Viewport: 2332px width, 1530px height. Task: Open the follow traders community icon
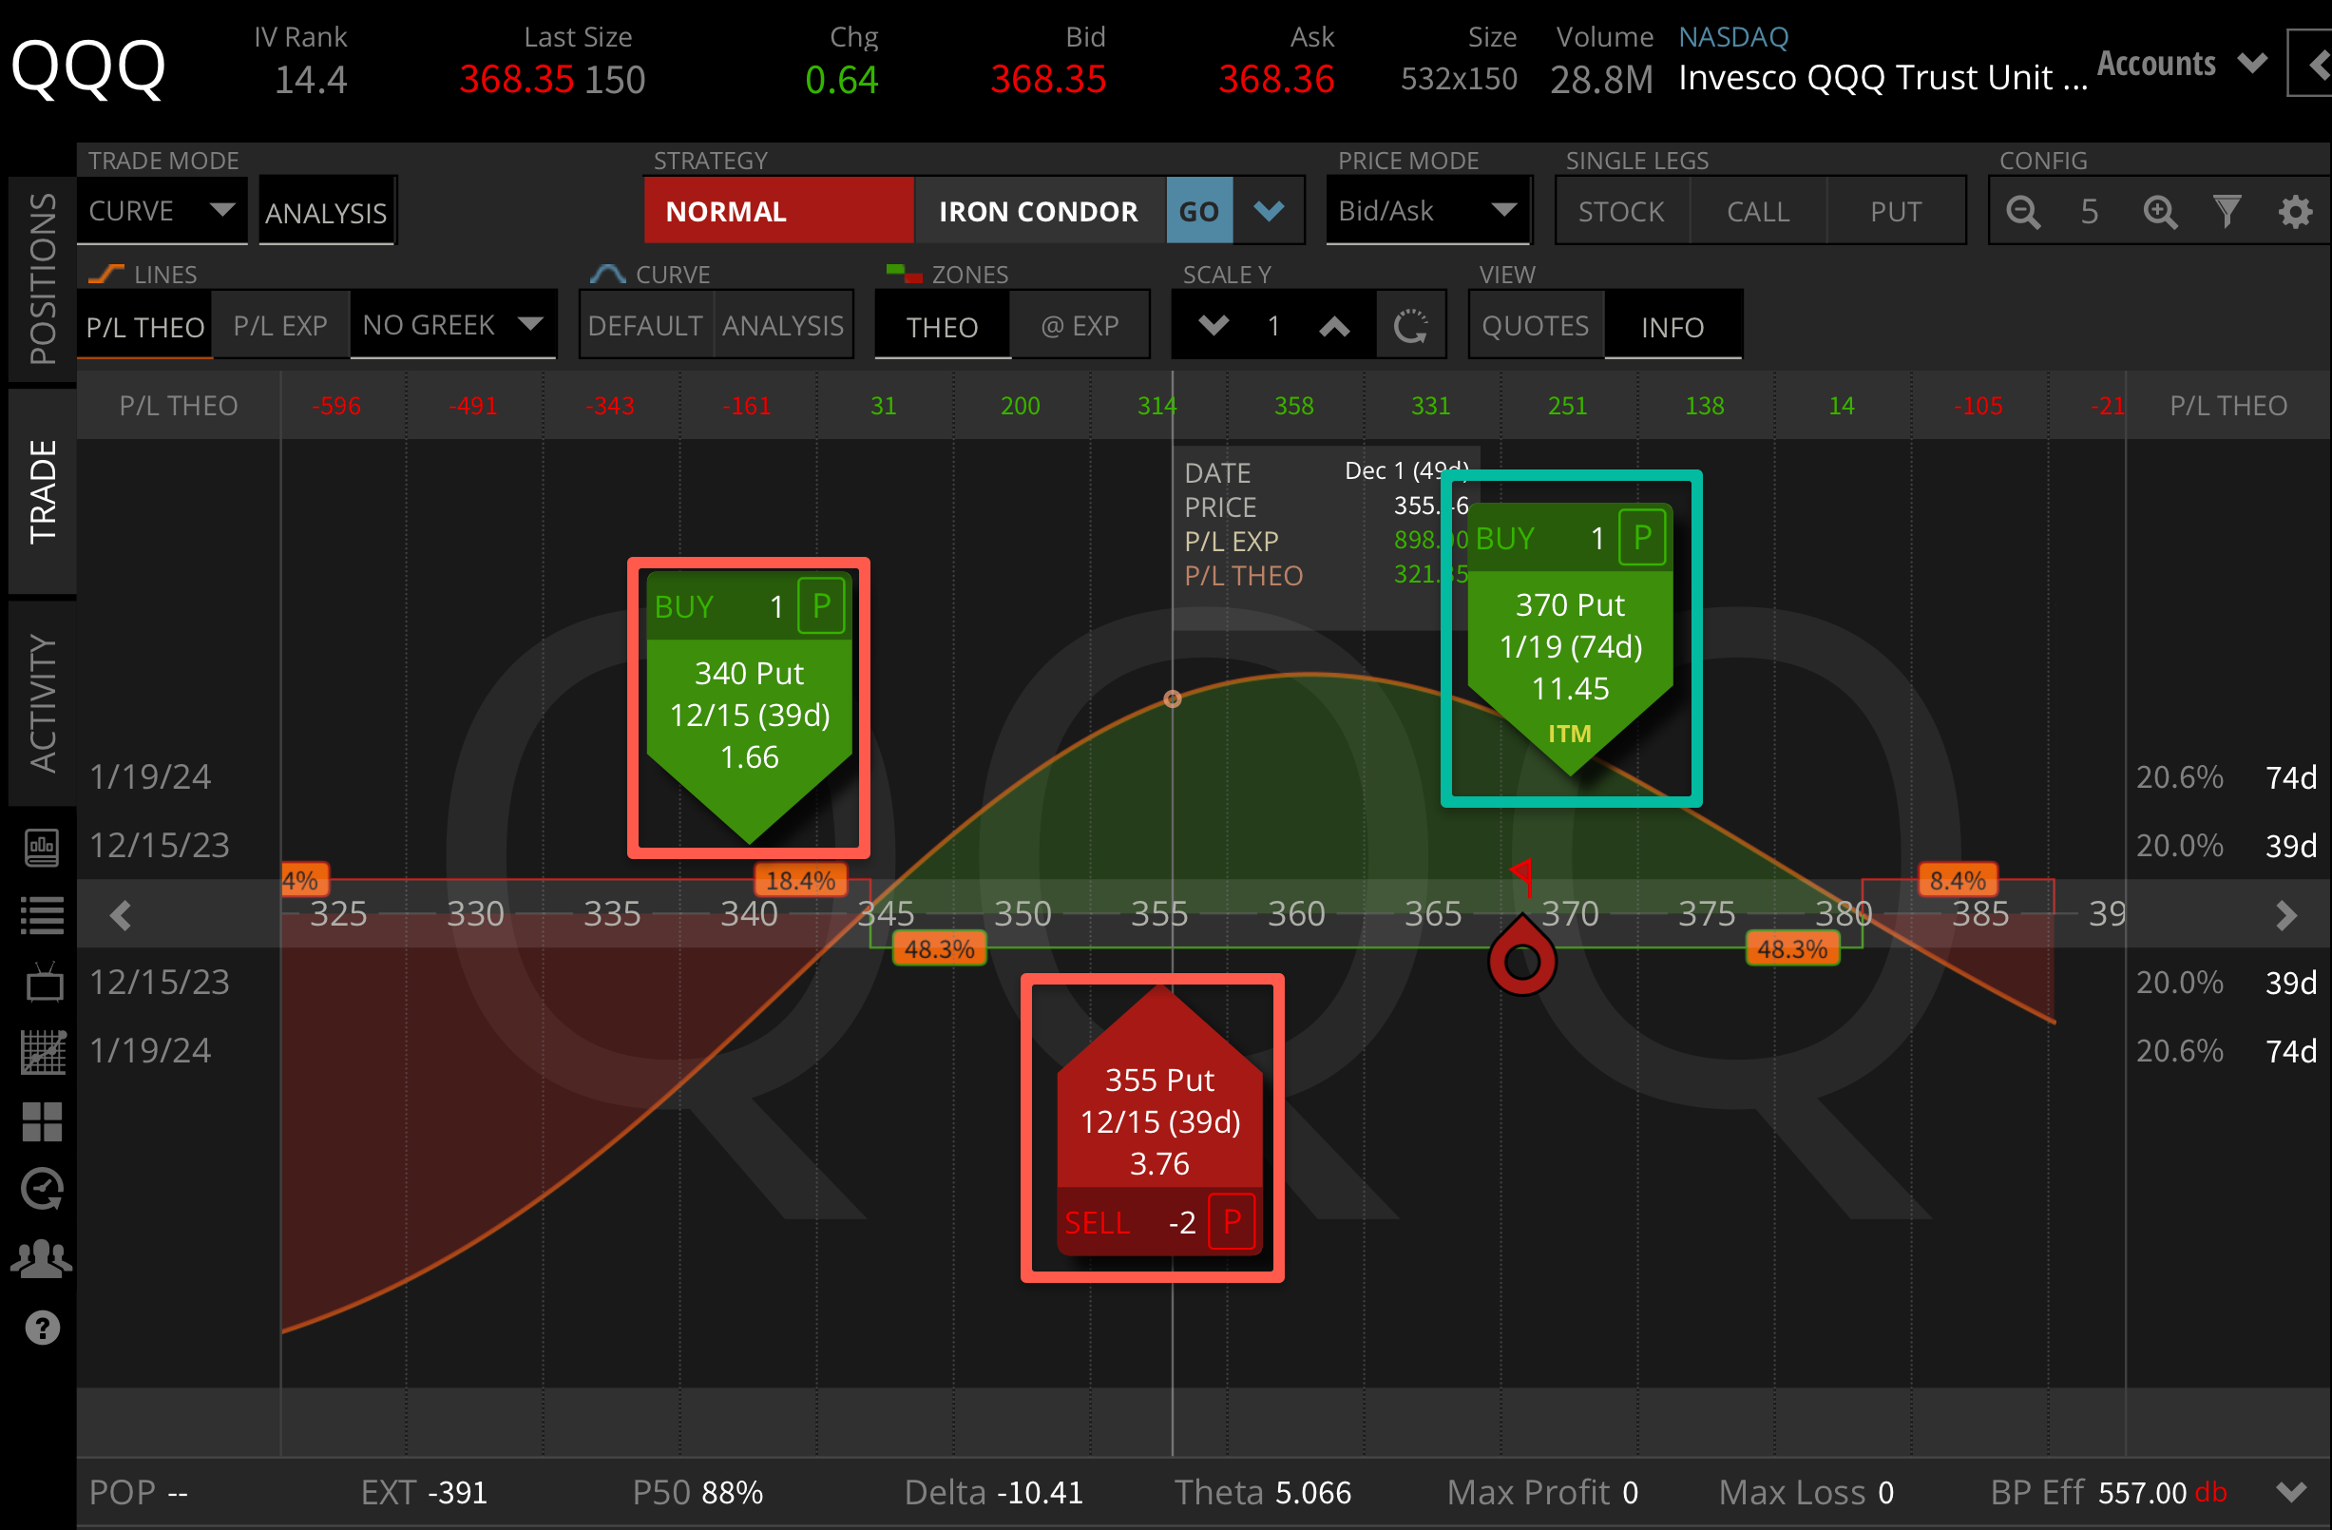(x=41, y=1257)
